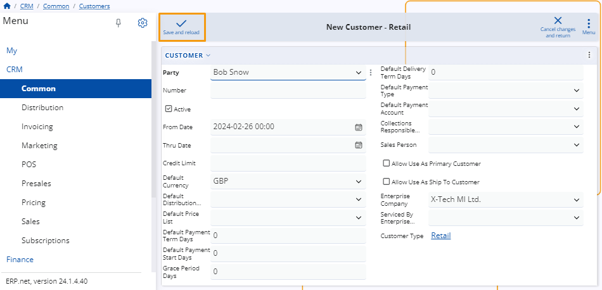
Task: Uncheck the Active checkbox
Action: [x=169, y=109]
